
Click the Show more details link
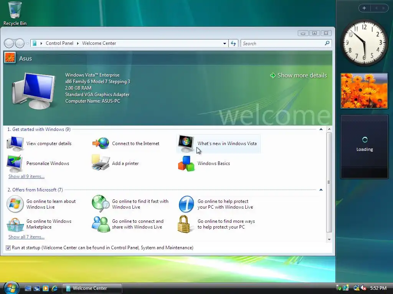(x=299, y=75)
